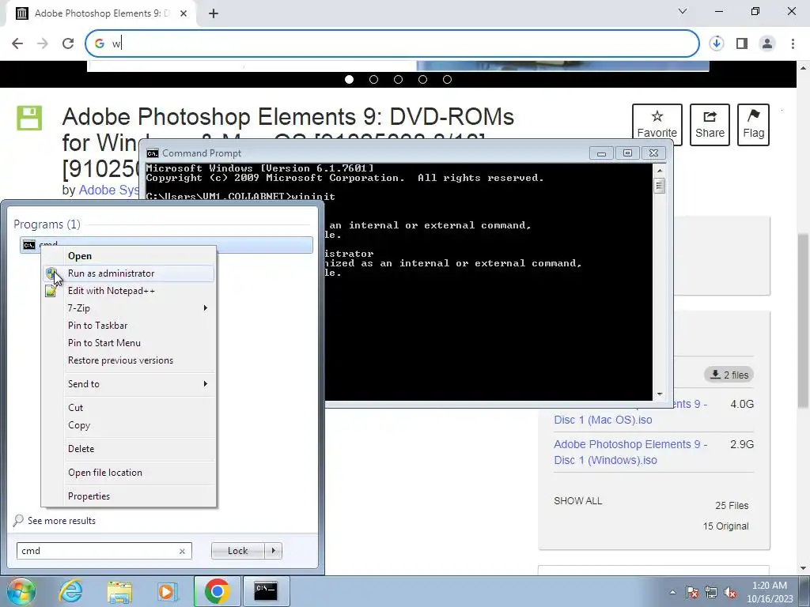
Task: Click the Action Center flag tray icon
Action: (x=692, y=592)
